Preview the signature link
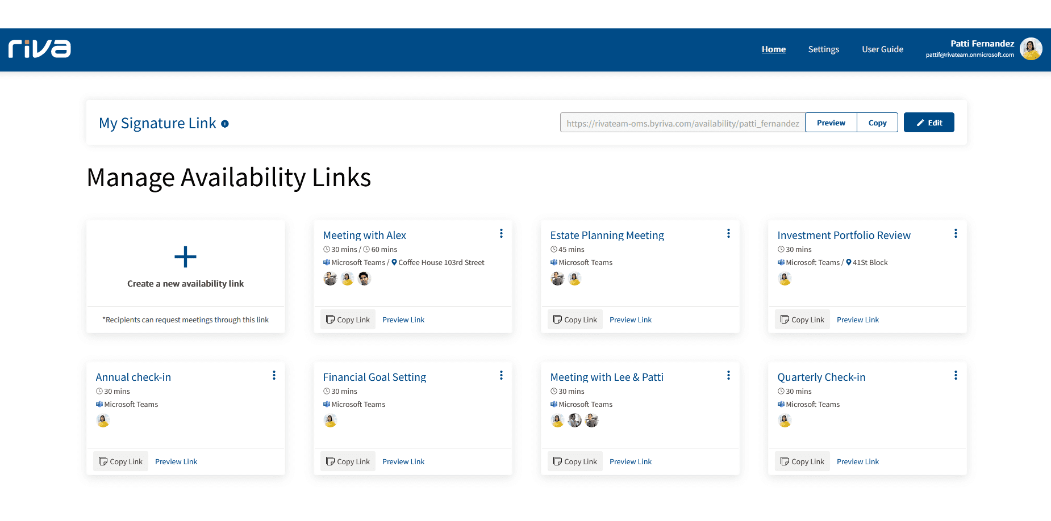The height and width of the screenshot is (521, 1051). tap(831, 123)
